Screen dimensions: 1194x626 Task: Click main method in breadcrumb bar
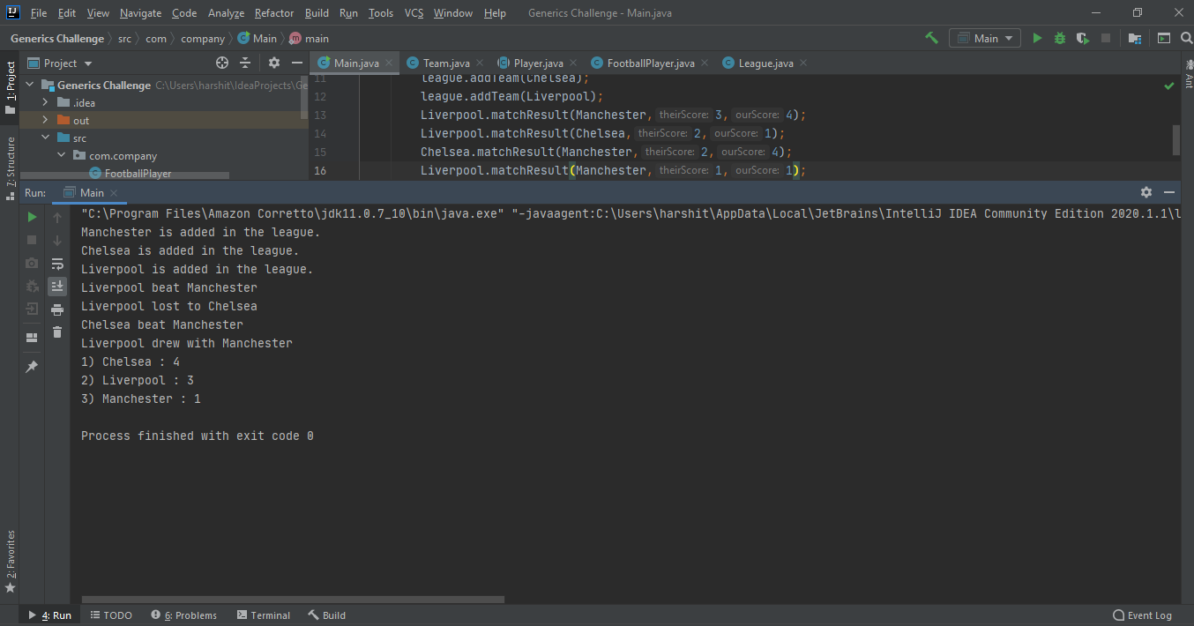[310, 39]
